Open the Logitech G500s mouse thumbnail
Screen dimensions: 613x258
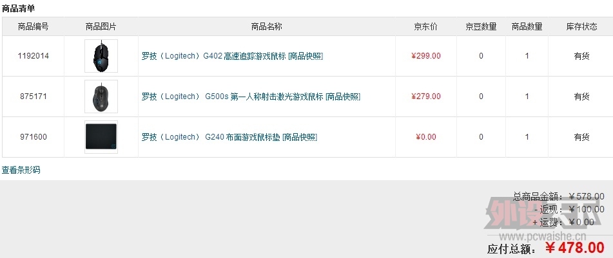point(101,97)
